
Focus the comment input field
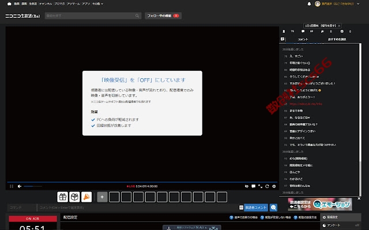pyautogui.click(x=138, y=208)
